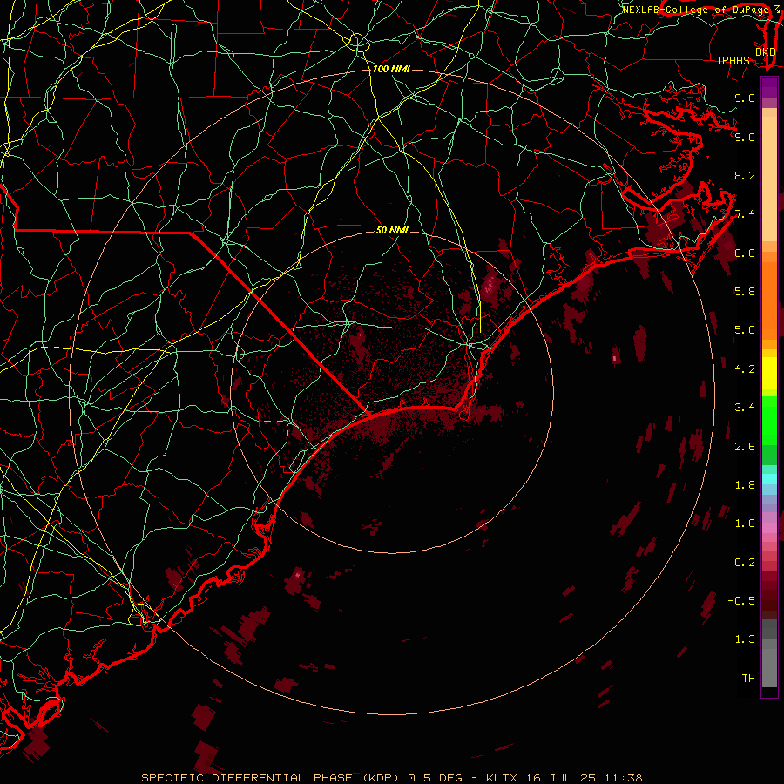Click the 9.0 value on the color scale
This screenshot has width=784, height=784.
pyautogui.click(x=745, y=137)
